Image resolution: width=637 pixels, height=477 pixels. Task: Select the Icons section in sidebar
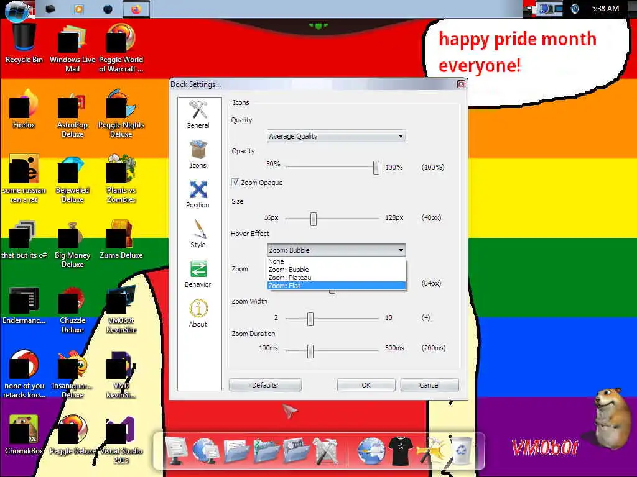198,154
